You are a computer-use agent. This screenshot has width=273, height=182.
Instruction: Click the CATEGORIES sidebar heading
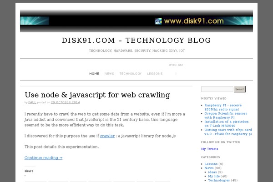(x=211, y=157)
